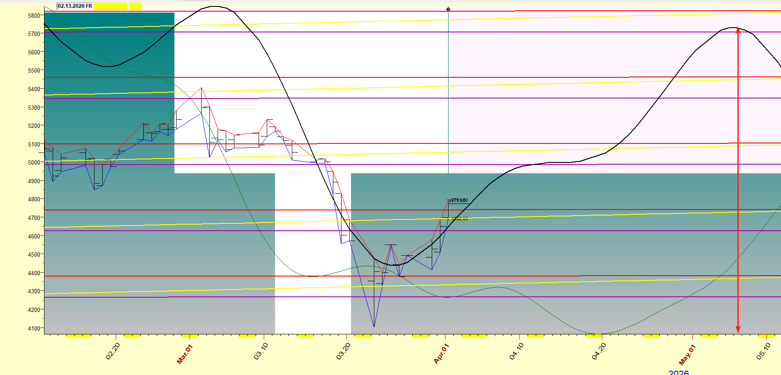Click the red diamond marker at latest high
Viewport: 781px width, 375px height.
[x=449, y=200]
